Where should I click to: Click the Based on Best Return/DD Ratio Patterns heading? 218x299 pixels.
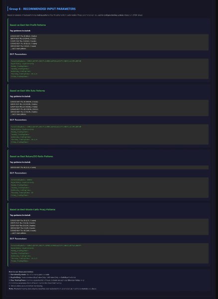[31, 156]
